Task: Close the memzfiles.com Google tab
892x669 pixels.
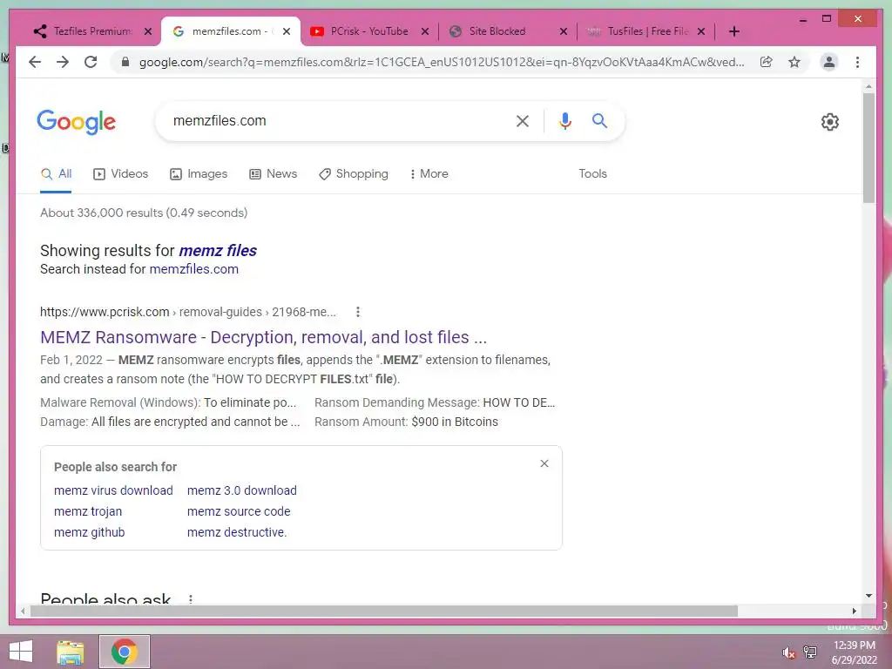Action: click(x=287, y=31)
